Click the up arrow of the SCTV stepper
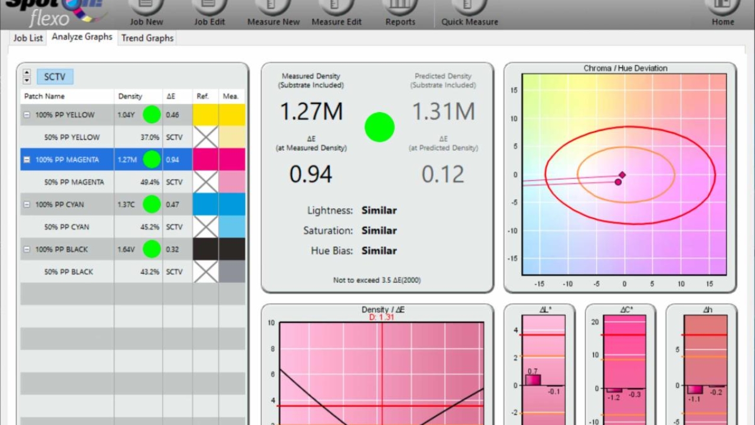The width and height of the screenshot is (755, 425). pos(27,72)
